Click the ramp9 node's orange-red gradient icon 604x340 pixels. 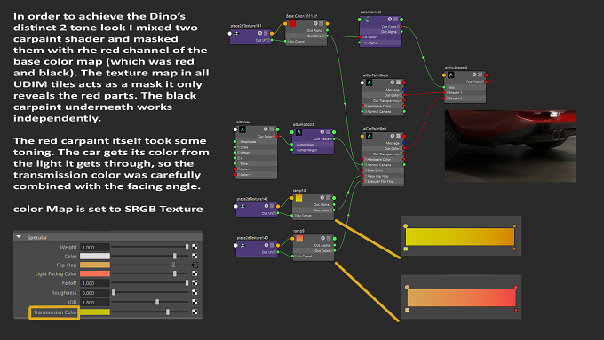pyautogui.click(x=299, y=238)
